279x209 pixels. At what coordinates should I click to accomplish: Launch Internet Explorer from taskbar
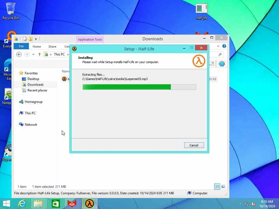pyautogui.click(x=22, y=204)
